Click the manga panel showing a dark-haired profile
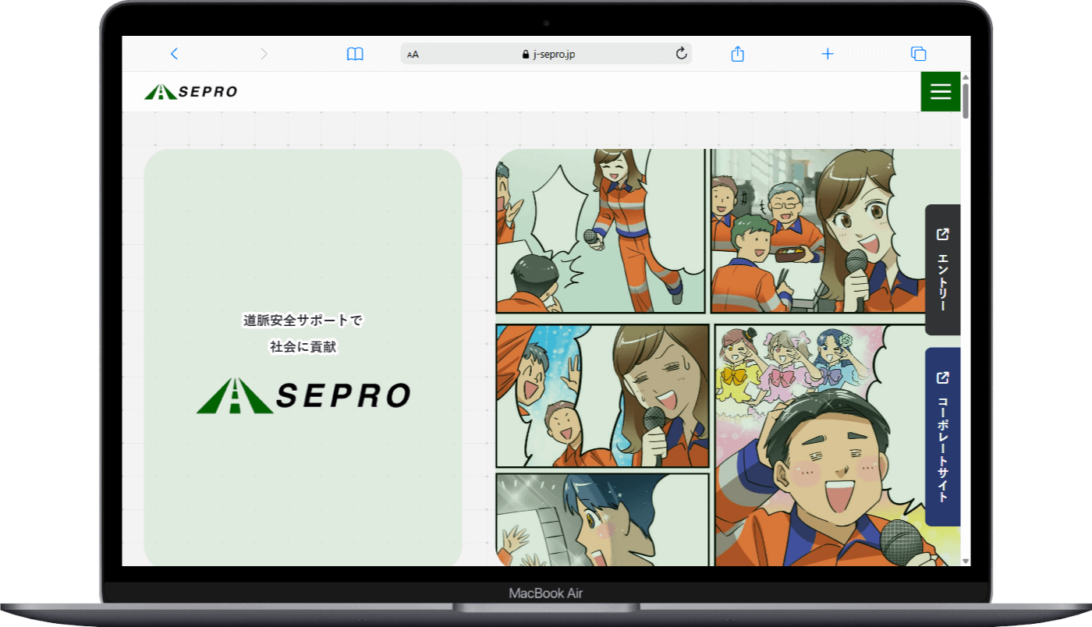Screen dimensions: 1092x627 pyautogui.click(x=602, y=519)
